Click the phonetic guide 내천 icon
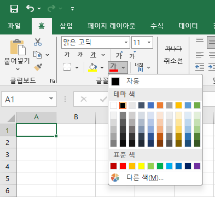The width and height of the screenshot is (215, 197). click(139, 67)
